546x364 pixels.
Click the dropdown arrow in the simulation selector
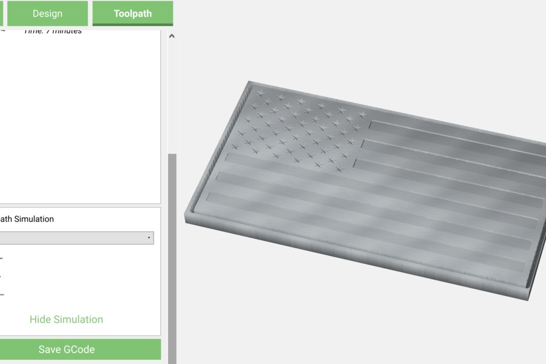[x=149, y=238]
